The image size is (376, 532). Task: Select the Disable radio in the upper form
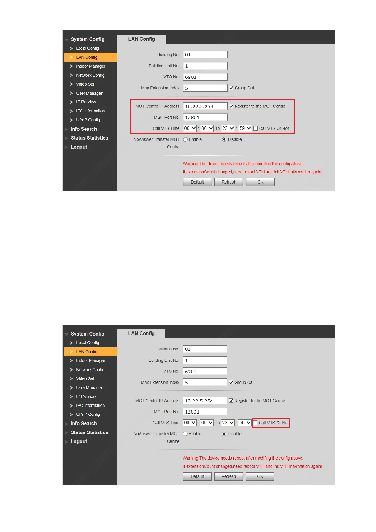pos(224,139)
